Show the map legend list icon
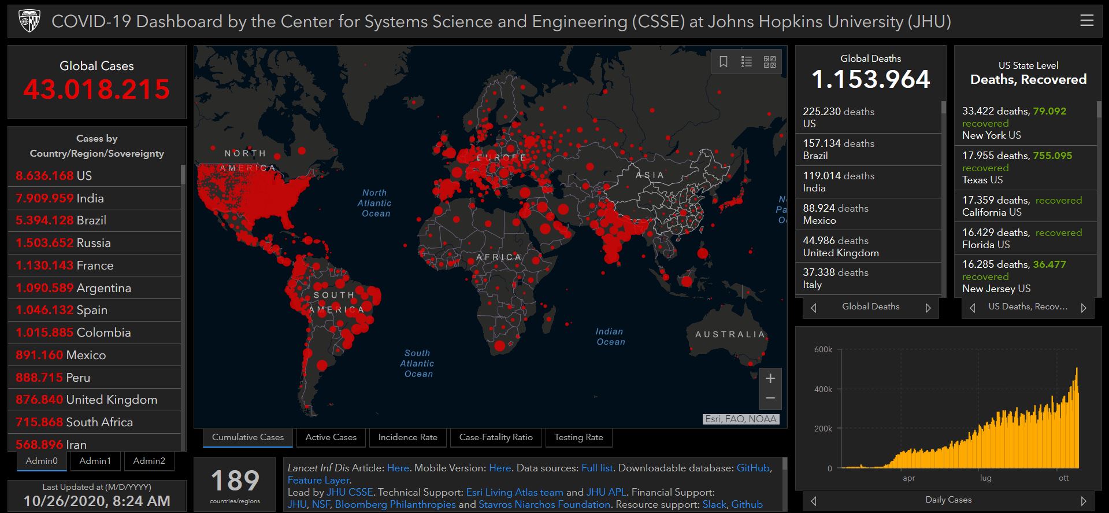 click(x=747, y=62)
